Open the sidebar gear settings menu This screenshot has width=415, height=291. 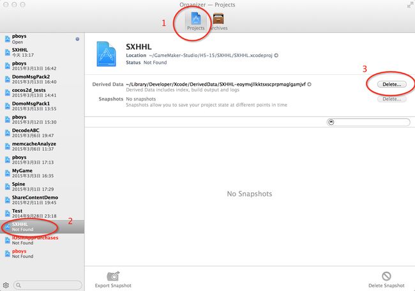pyautogui.click(x=6, y=285)
